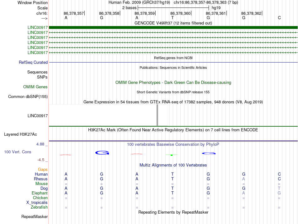298x224 pixels.
Task: Click the OMIM Gene Phenotypes track title
Action: click(x=173, y=82)
